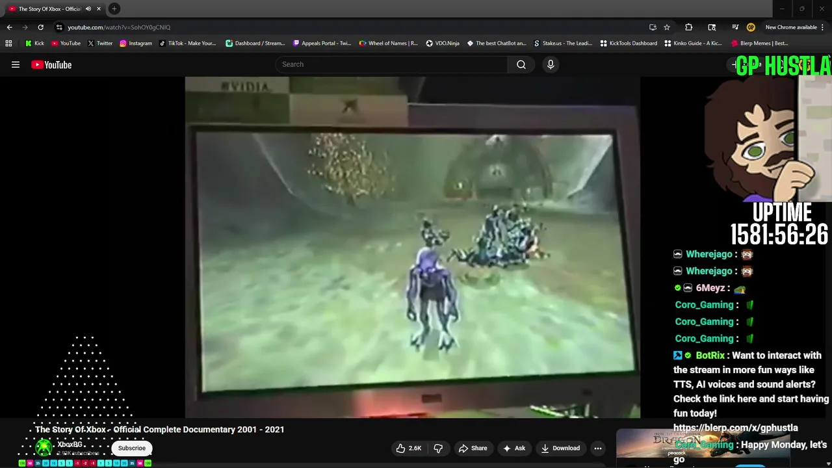Image resolution: width=832 pixels, height=468 pixels.
Task: Open the Kick bookmark
Action: (35, 44)
